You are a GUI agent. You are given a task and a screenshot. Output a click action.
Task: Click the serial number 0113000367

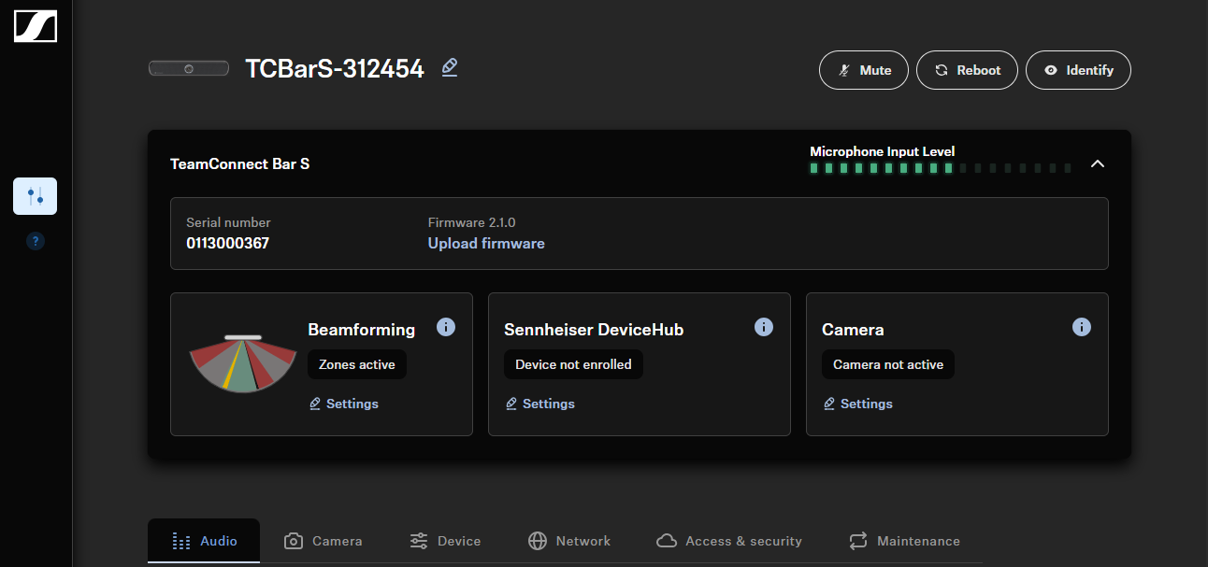[228, 244]
